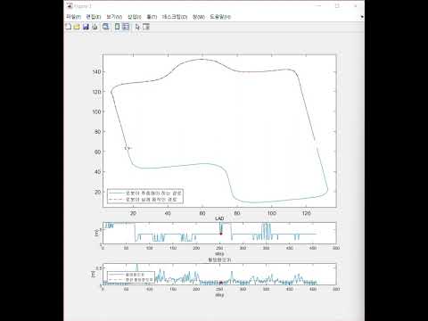The image size is (428, 321).
Task: Click the dock arrow at the menu bar's right end
Action: 362,17
